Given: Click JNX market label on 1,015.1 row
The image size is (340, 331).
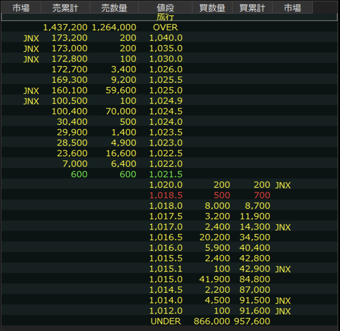Looking at the screenshot, I should pos(283,269).
